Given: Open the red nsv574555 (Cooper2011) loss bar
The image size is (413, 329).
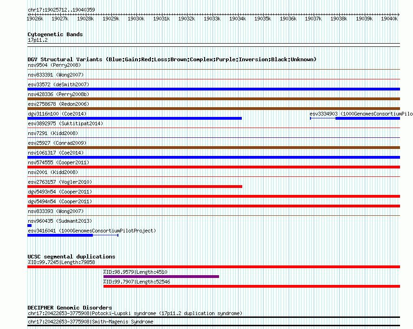Looking at the screenshot, I should click(x=213, y=167).
